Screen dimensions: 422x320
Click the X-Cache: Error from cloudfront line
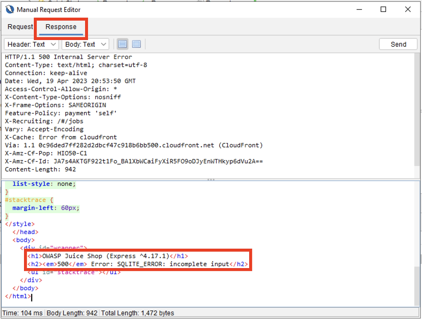61,137
